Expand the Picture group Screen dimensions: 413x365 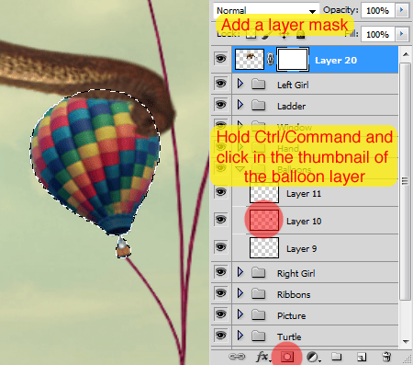[240, 314]
